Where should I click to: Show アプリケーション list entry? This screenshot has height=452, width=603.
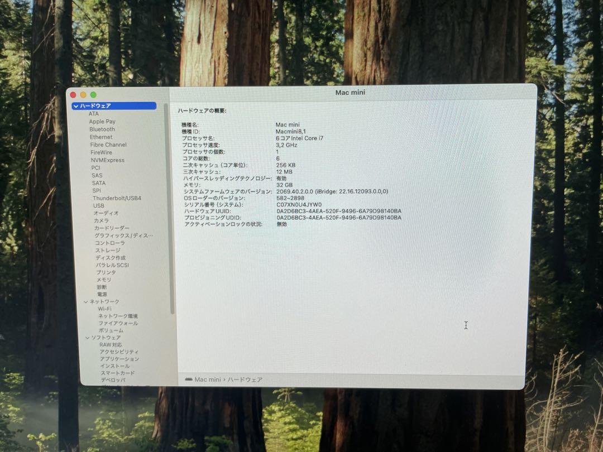(x=119, y=359)
